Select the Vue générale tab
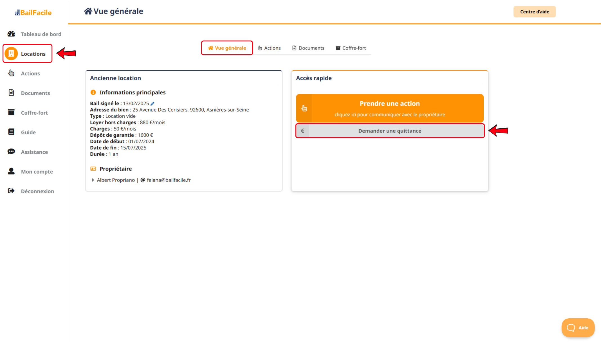This screenshot has height=342, width=601. point(227,48)
